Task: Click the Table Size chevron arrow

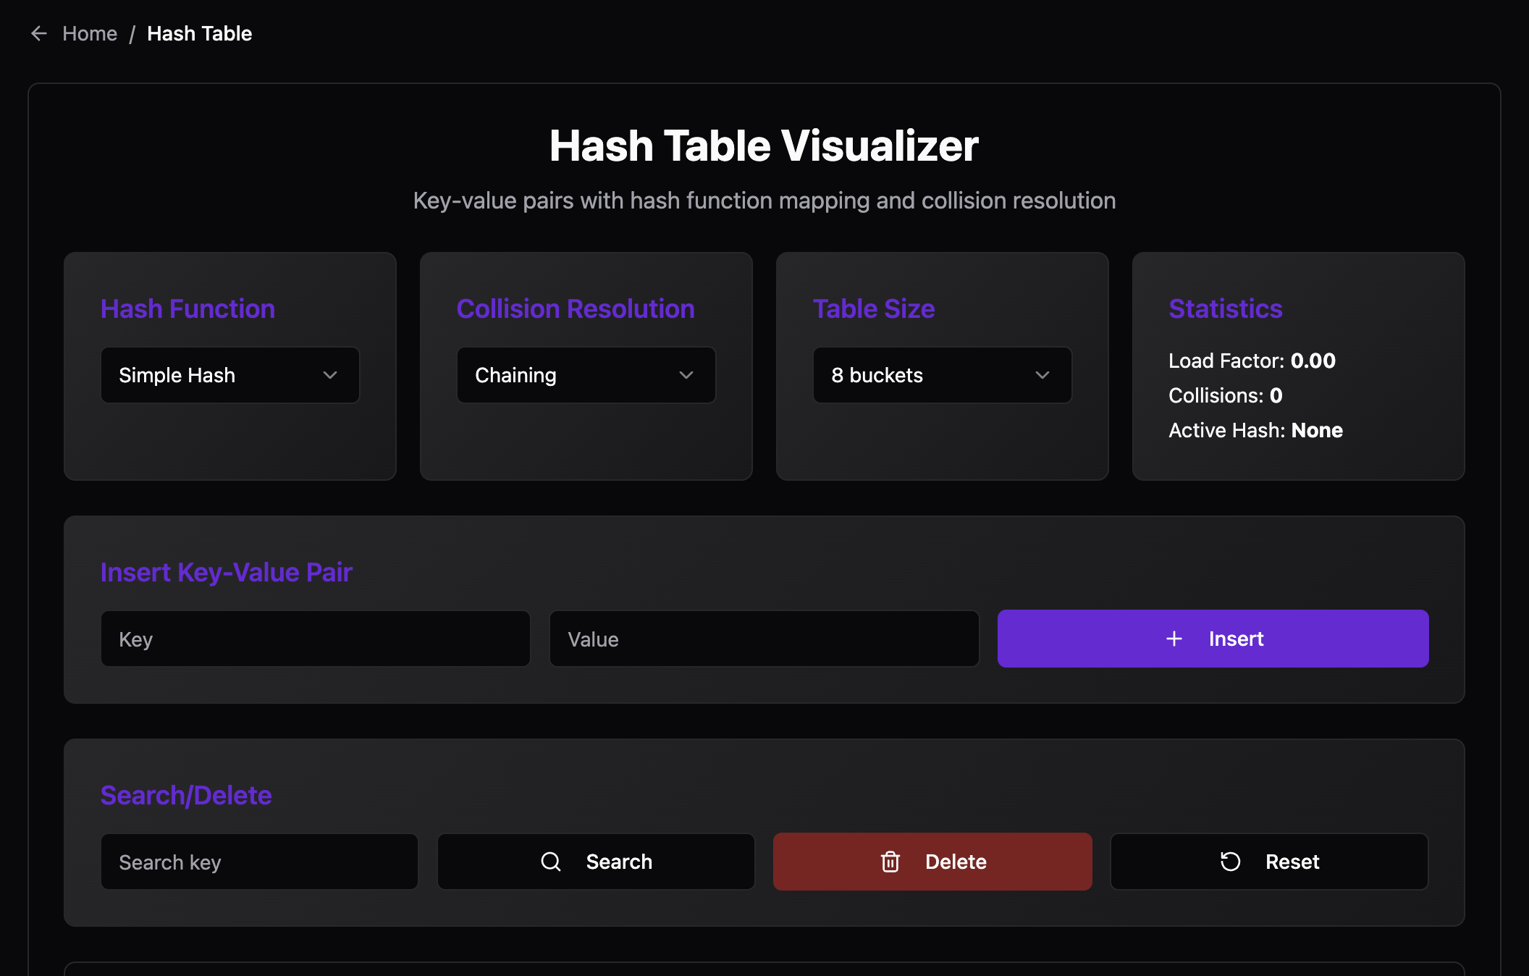Action: coord(1042,375)
